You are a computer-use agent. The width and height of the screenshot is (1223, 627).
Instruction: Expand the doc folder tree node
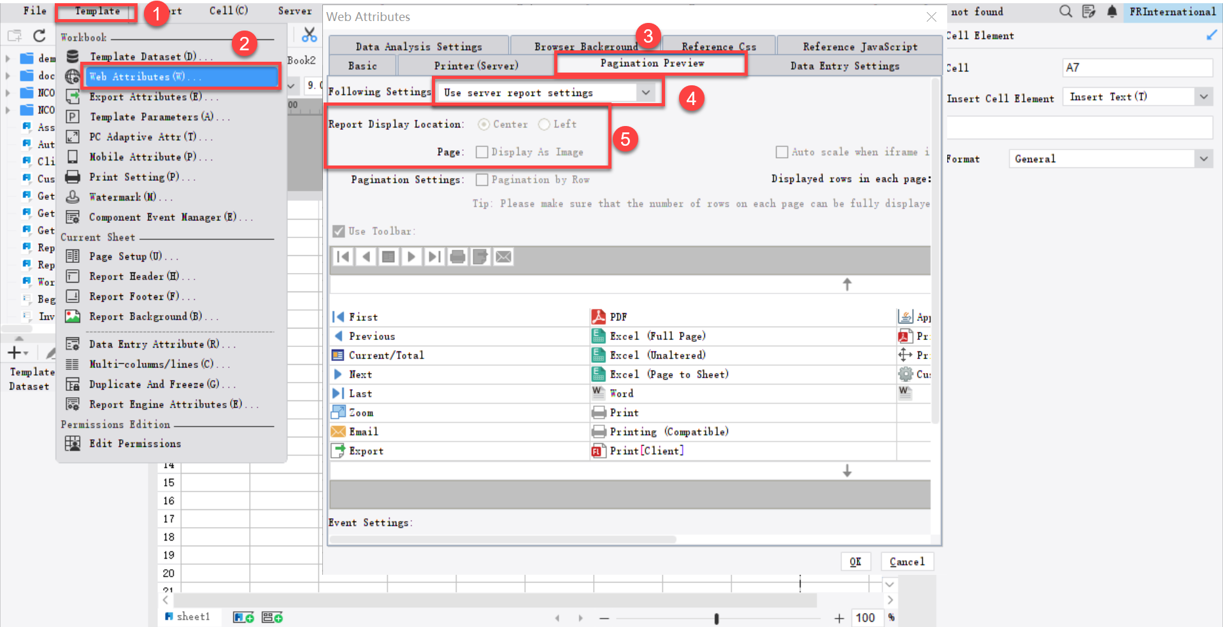(x=8, y=76)
